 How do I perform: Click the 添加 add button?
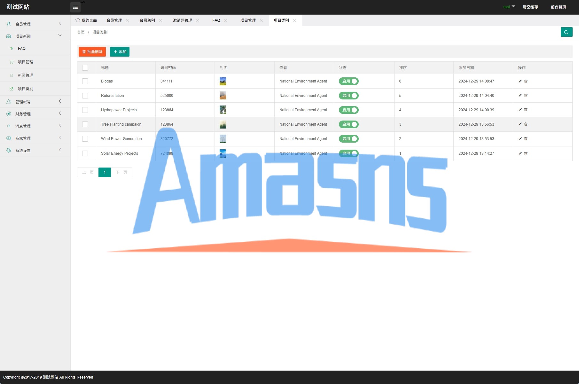pos(120,52)
